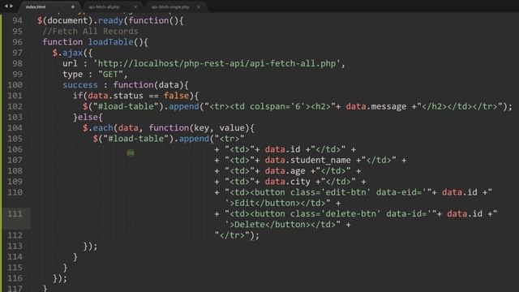Click line number 105 in gutter
The image size is (519, 292).
(x=15, y=139)
